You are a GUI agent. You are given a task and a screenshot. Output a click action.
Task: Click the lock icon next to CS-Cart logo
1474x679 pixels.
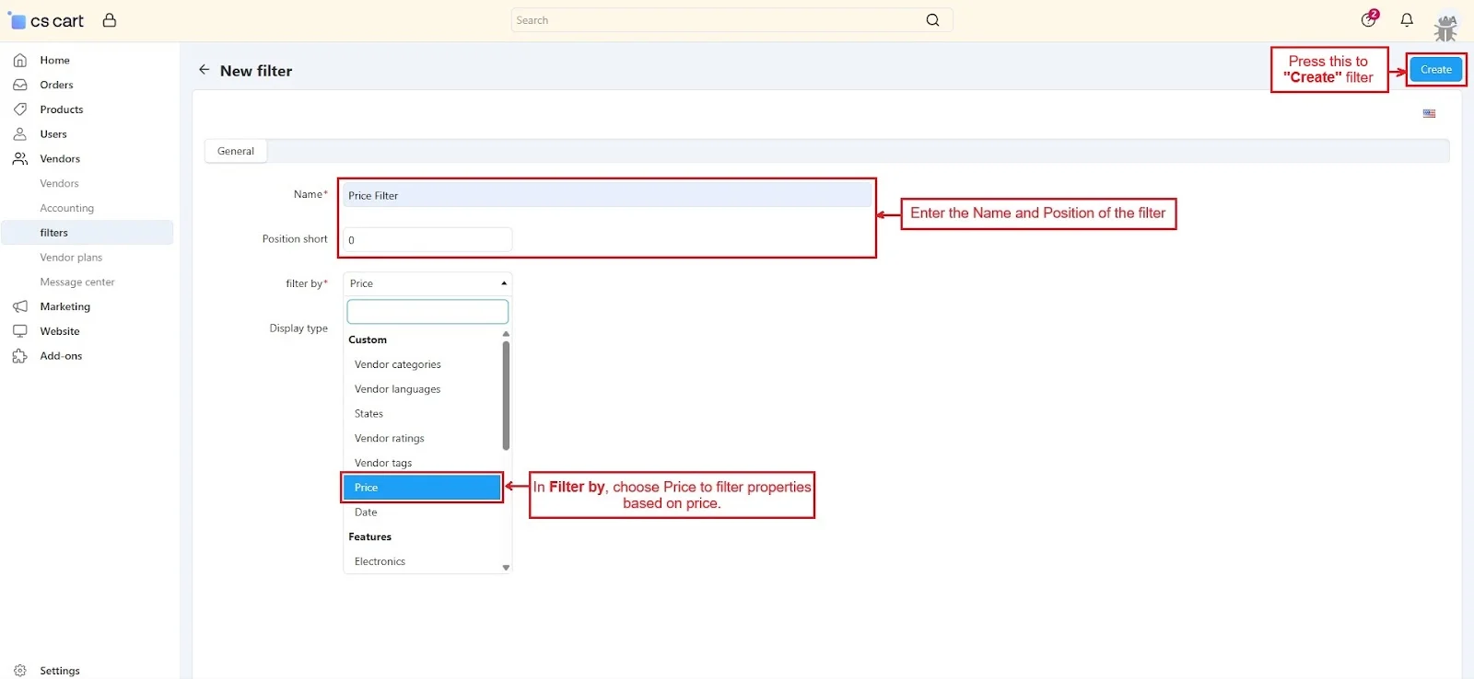coord(110,20)
